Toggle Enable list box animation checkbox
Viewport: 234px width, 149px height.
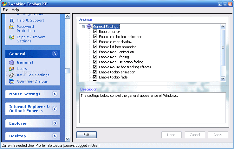(95, 47)
